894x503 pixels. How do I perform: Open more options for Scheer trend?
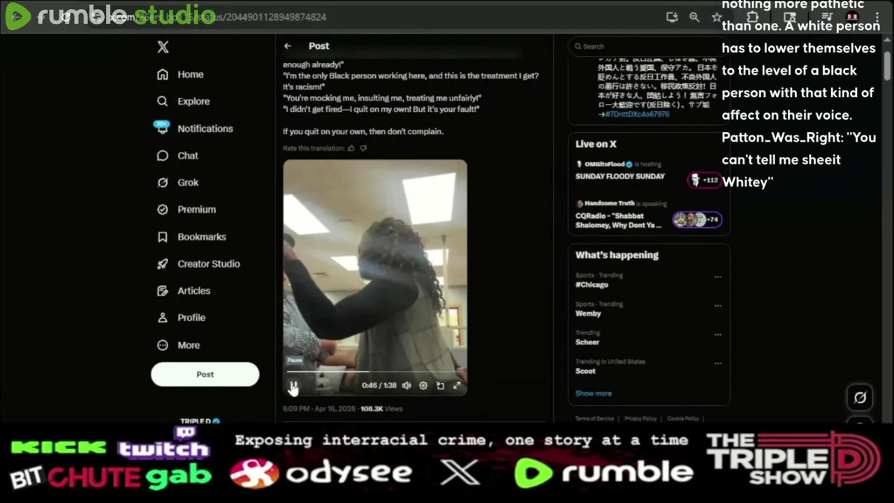tap(717, 335)
